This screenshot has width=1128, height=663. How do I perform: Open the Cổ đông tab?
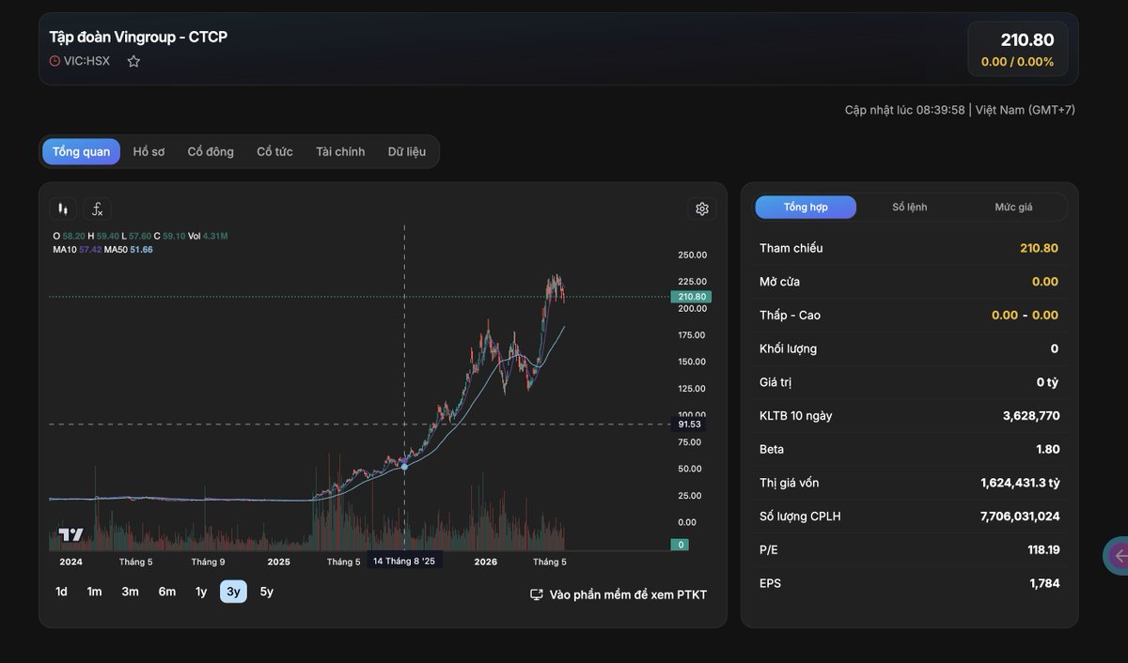click(x=211, y=151)
